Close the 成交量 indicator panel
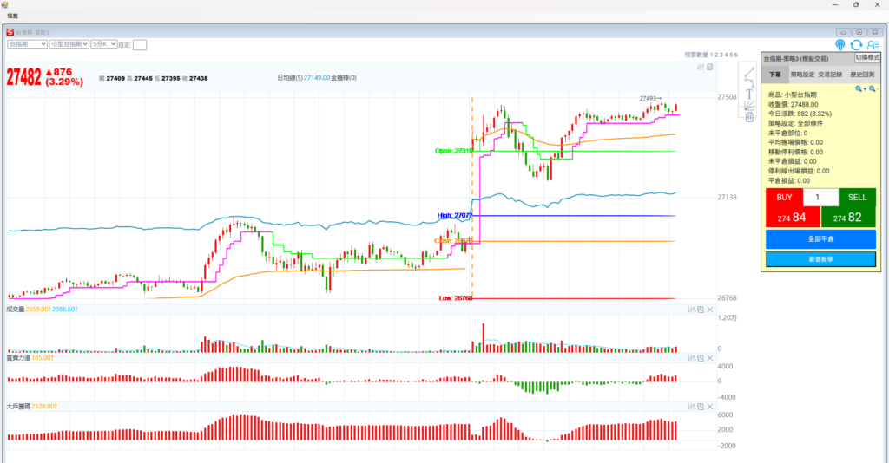The height and width of the screenshot is (463, 889). pyautogui.click(x=709, y=309)
